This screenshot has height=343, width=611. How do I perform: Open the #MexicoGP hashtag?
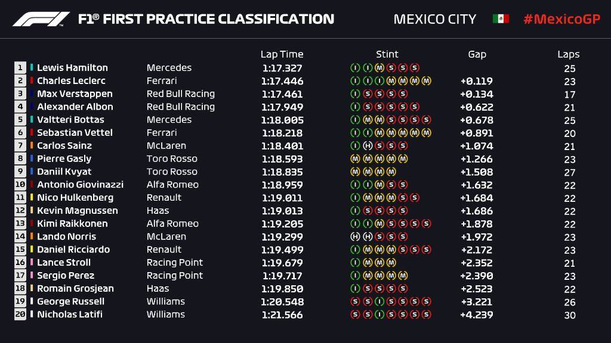pos(561,19)
